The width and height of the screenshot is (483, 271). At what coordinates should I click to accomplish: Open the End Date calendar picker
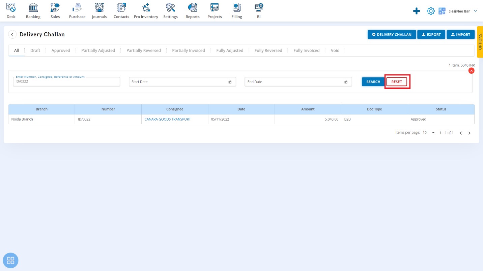(346, 82)
